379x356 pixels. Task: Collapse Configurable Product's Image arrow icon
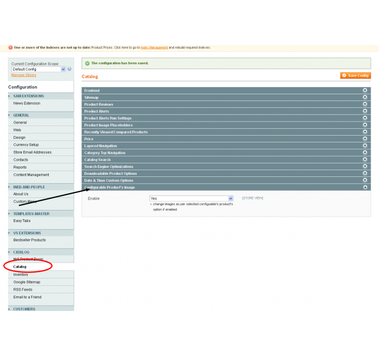[365, 187]
